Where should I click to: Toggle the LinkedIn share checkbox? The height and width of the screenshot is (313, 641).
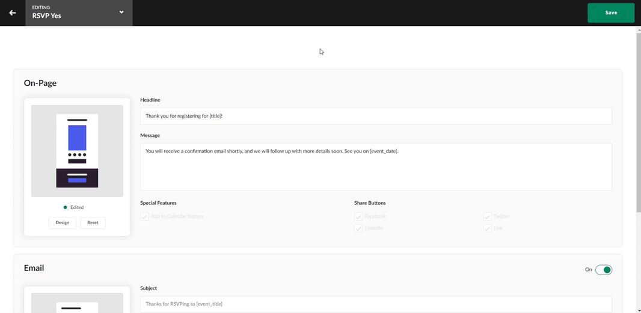pyautogui.click(x=358, y=228)
